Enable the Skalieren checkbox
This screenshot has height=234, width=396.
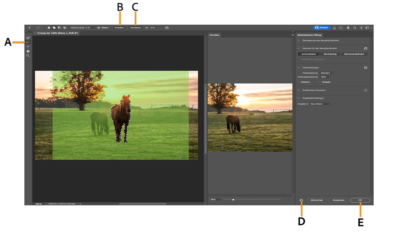[298, 82]
